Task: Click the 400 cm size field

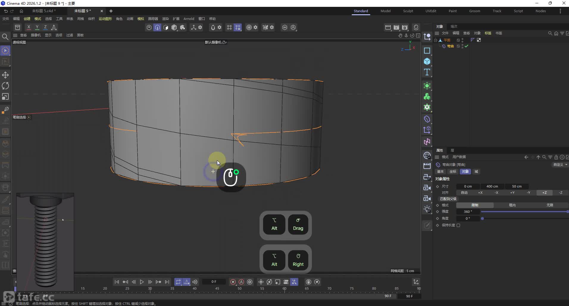Action: (492, 186)
